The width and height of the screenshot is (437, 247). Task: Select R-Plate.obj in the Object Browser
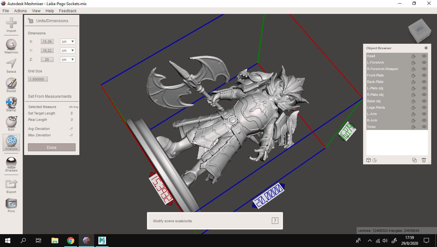(x=397, y=95)
